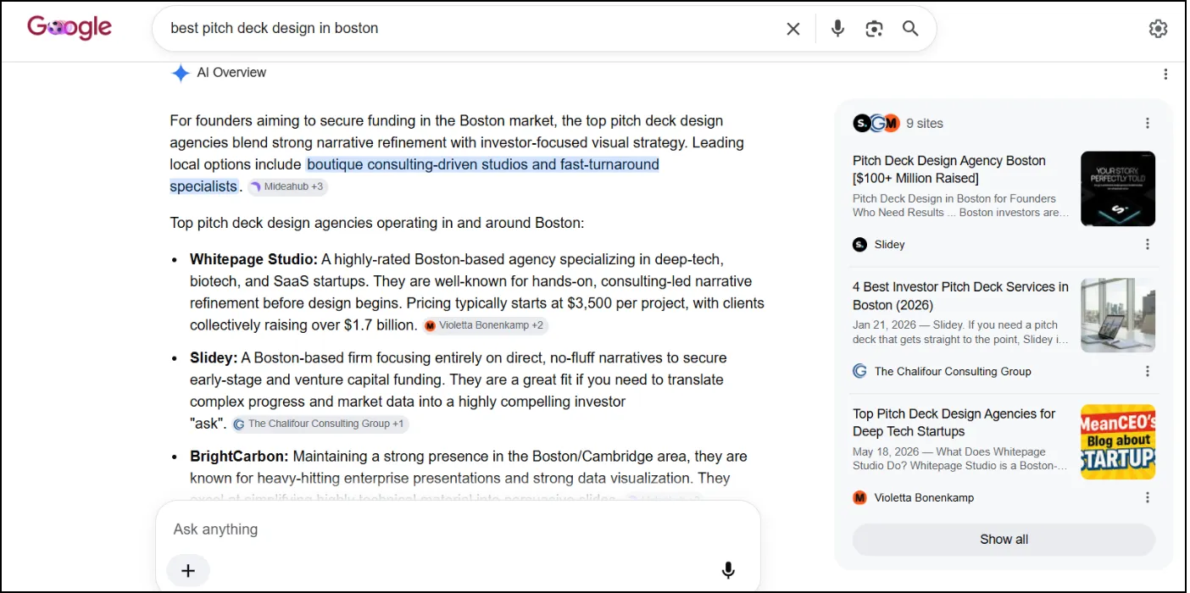1190x593 pixels.
Task: Click the Mideahub +3 source chip
Action: [287, 186]
